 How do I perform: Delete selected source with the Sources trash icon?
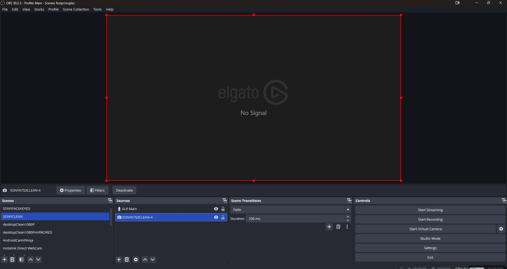pos(127,259)
